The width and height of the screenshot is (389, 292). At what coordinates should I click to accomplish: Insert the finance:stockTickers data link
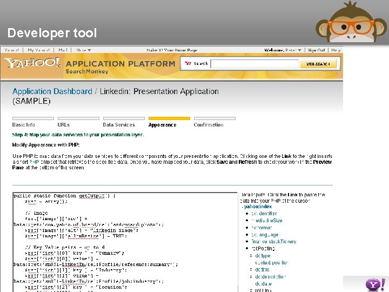pos(273,241)
